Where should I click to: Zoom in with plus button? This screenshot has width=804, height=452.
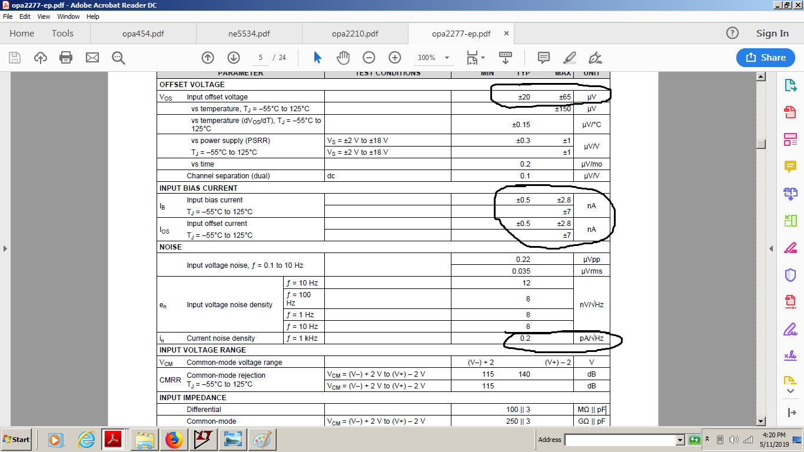click(x=395, y=58)
